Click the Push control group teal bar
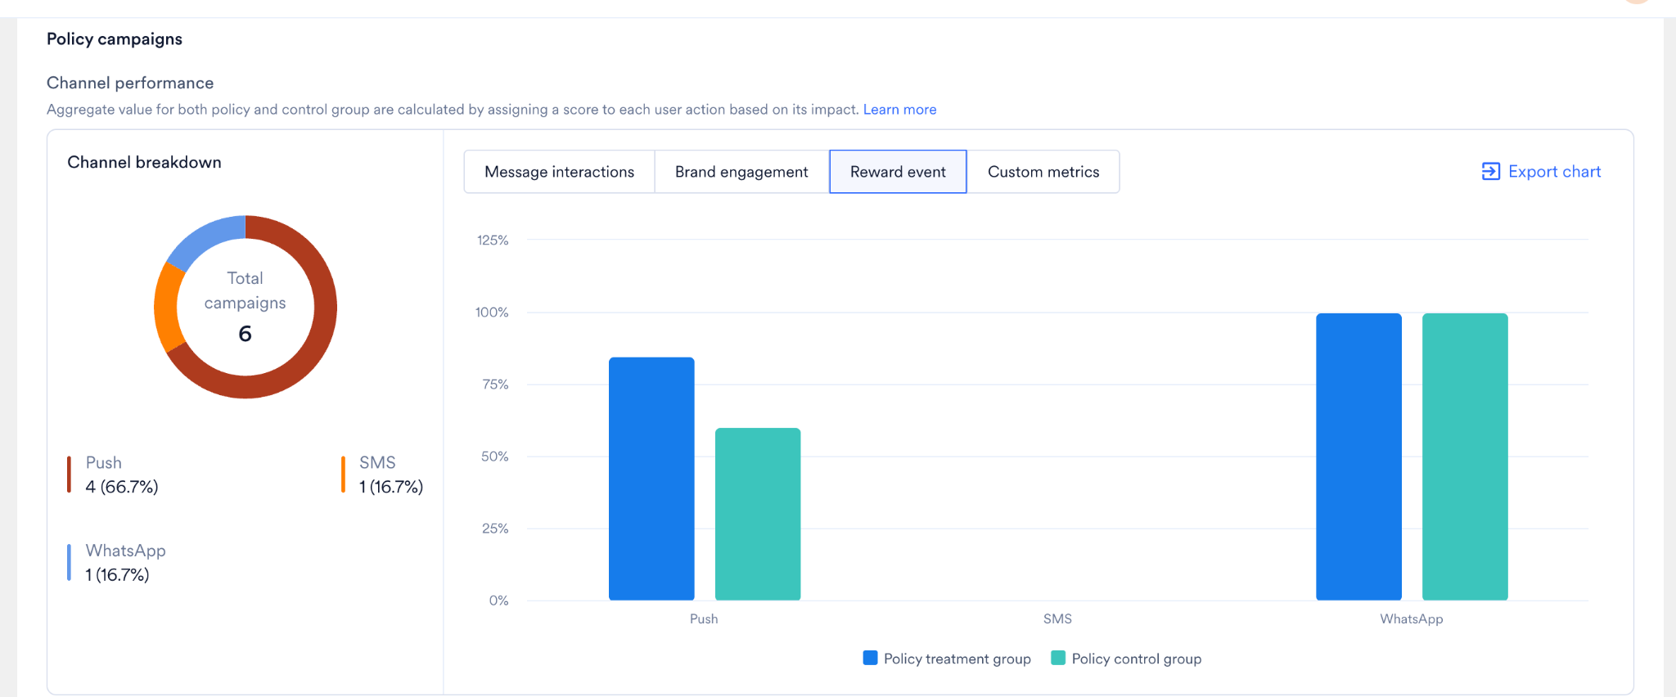This screenshot has height=697, width=1676. [x=758, y=514]
